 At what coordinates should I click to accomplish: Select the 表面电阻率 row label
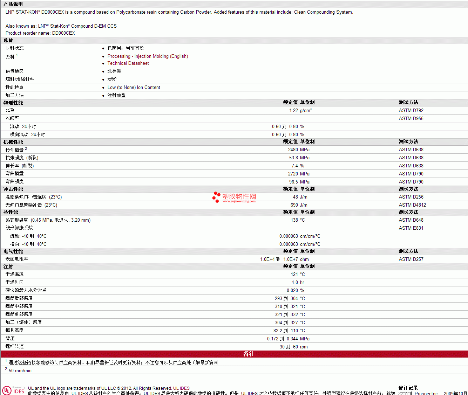click(17, 259)
